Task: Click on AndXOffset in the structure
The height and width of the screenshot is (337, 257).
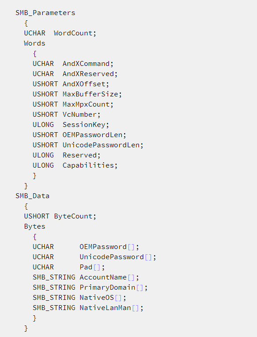Action: click(x=84, y=84)
